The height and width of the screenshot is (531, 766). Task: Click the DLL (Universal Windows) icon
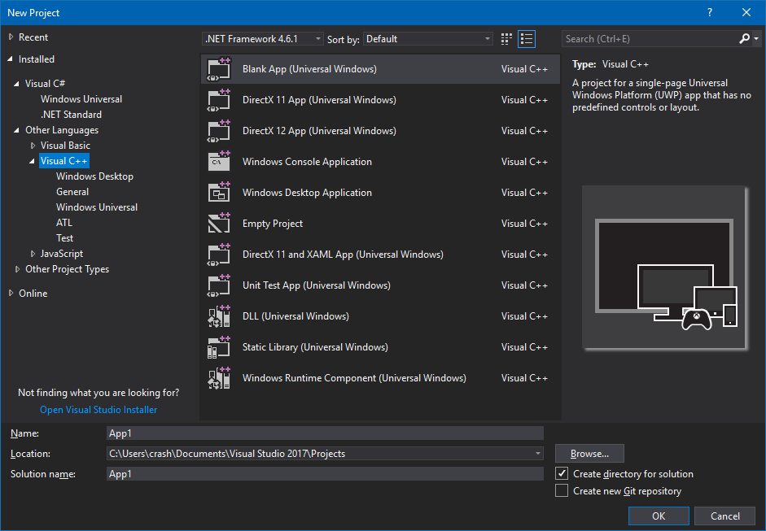[x=219, y=316]
